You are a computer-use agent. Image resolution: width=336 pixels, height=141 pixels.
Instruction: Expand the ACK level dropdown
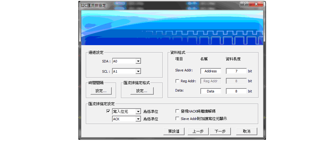click(138, 119)
